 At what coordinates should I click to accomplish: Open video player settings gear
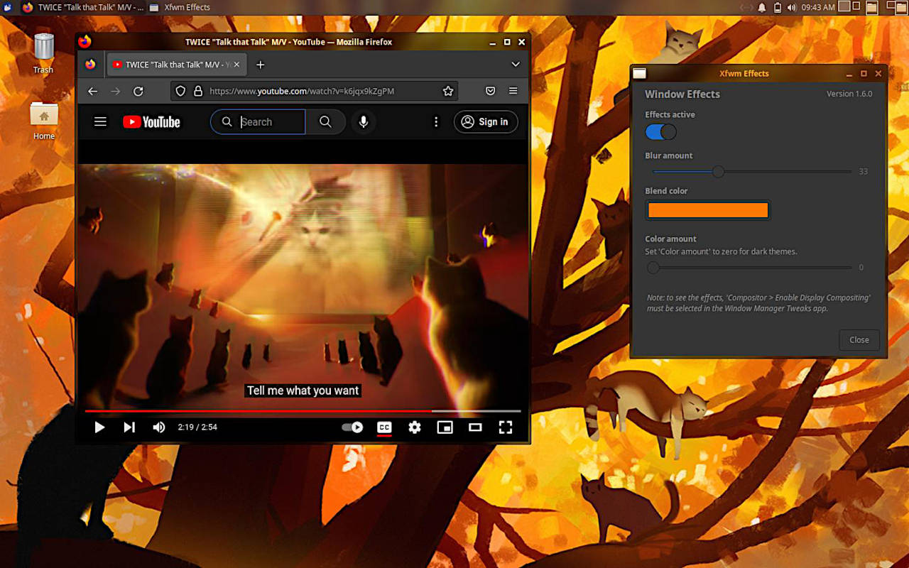pos(415,427)
